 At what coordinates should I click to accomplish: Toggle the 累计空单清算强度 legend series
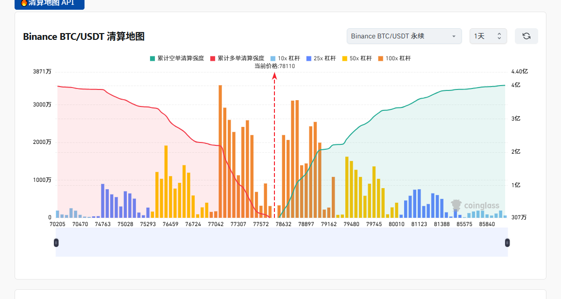click(x=177, y=58)
